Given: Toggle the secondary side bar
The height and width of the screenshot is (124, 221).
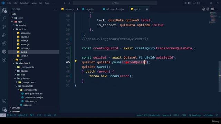Looking at the screenshot, I should [199, 3].
